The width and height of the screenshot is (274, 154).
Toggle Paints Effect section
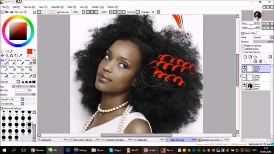[243, 33]
